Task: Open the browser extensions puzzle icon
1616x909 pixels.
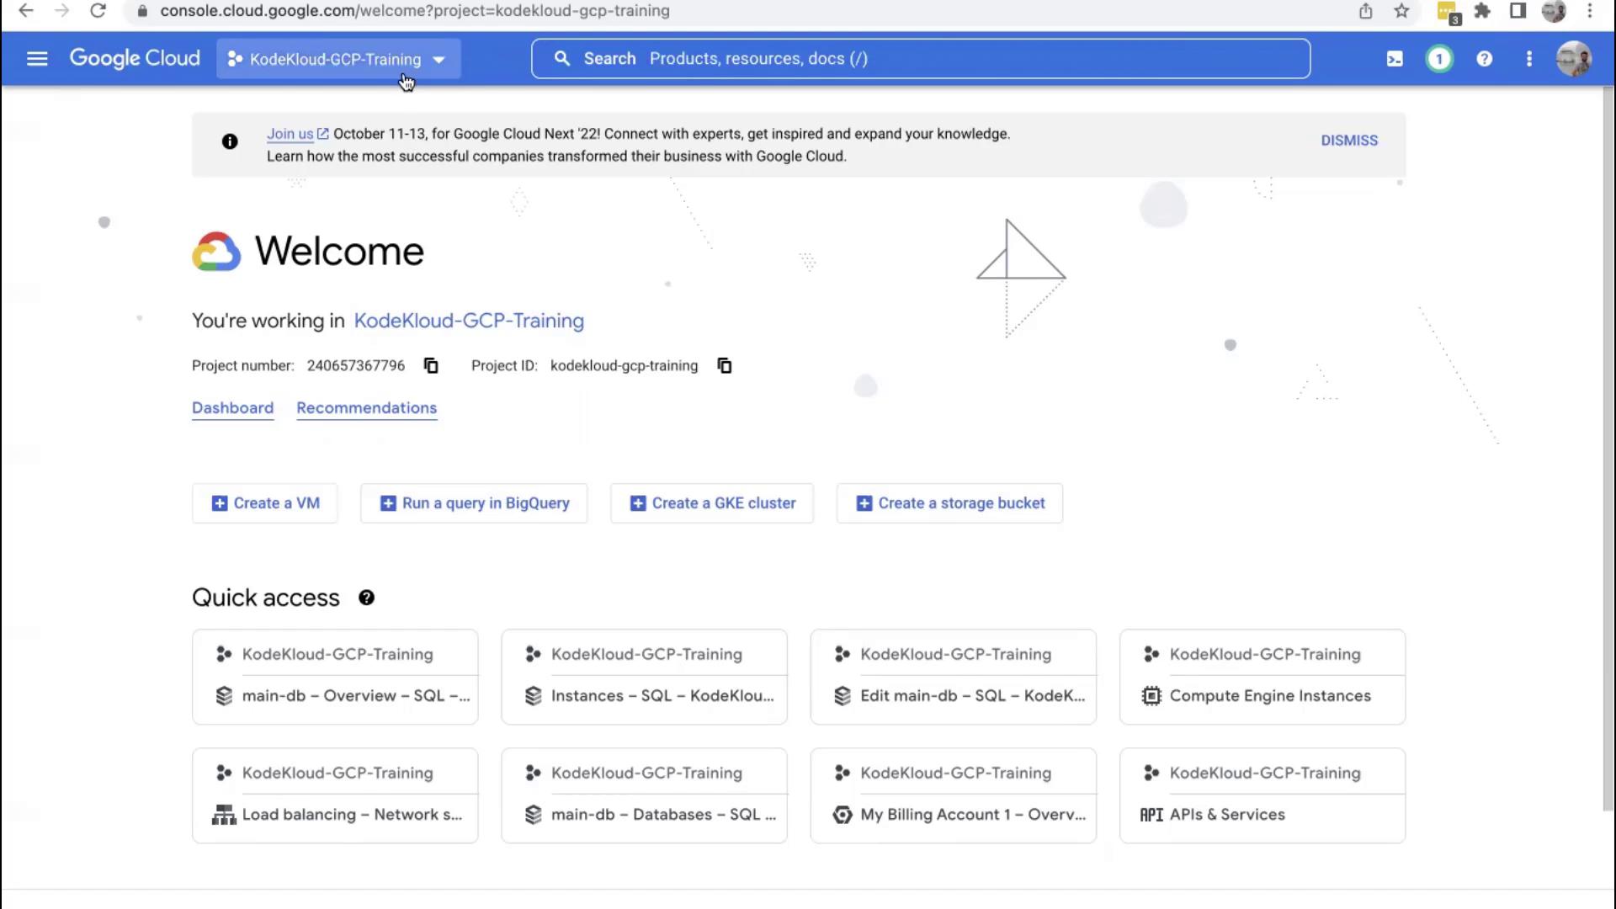Action: (1482, 11)
